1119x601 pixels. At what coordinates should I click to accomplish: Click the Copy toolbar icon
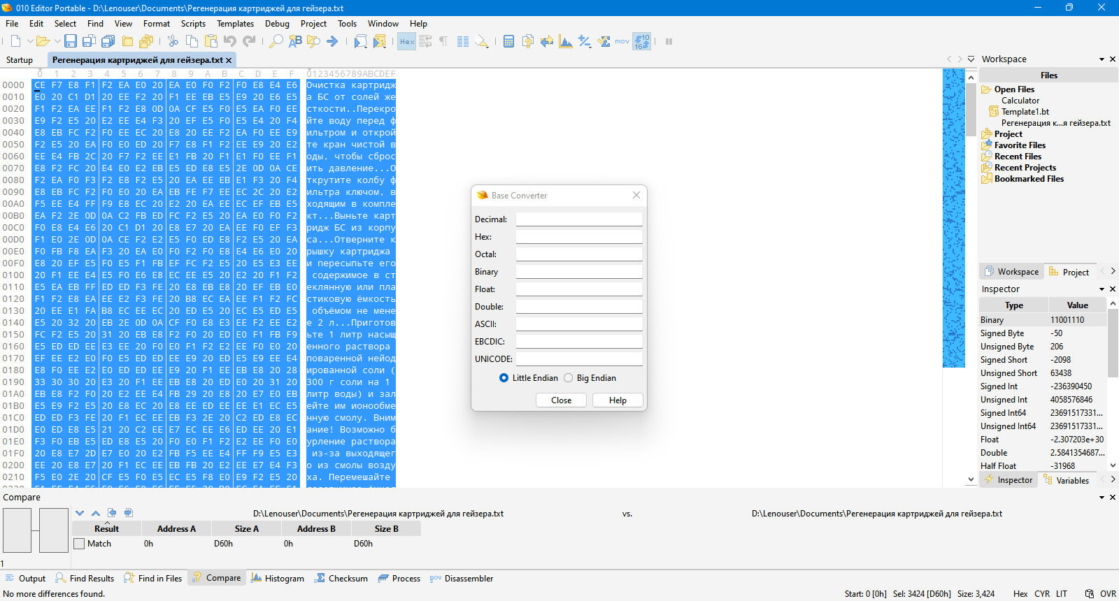(192, 41)
